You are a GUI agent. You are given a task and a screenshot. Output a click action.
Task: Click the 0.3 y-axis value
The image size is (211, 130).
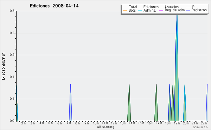tap(12, 11)
